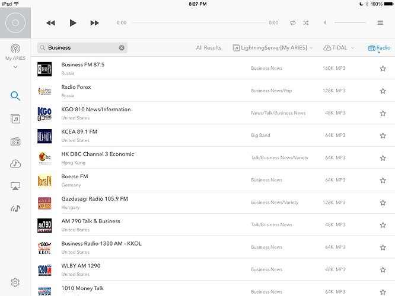Click the search magnifier in field
The image size is (395, 296).
point(43,48)
